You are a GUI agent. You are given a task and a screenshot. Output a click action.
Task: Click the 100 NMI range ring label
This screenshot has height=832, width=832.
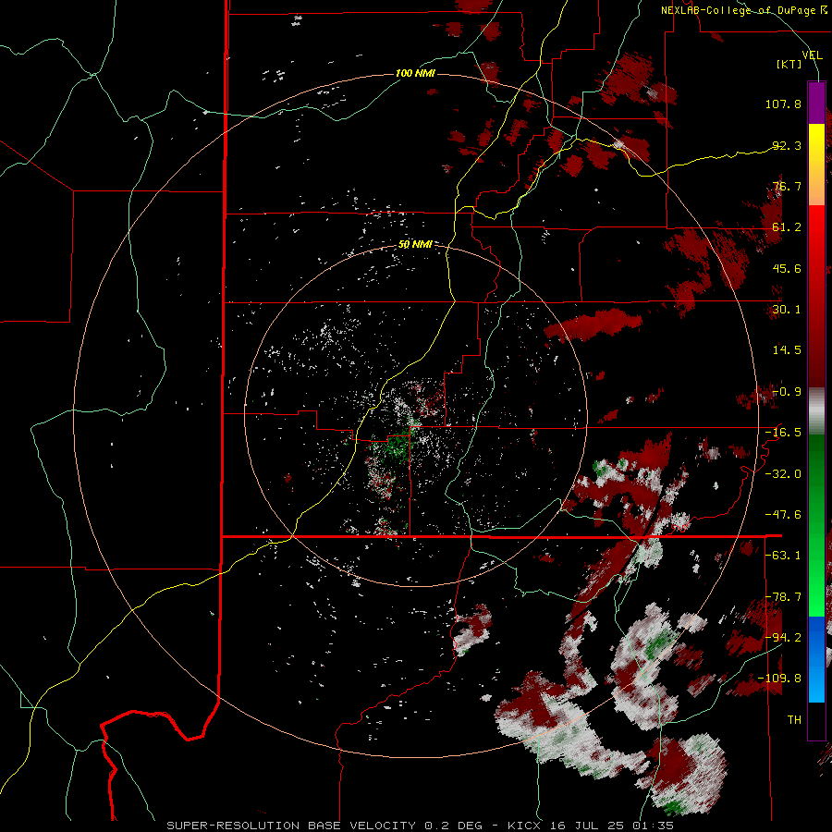click(415, 73)
